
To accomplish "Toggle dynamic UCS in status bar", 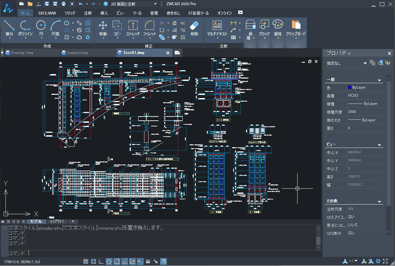I will click(132, 261).
